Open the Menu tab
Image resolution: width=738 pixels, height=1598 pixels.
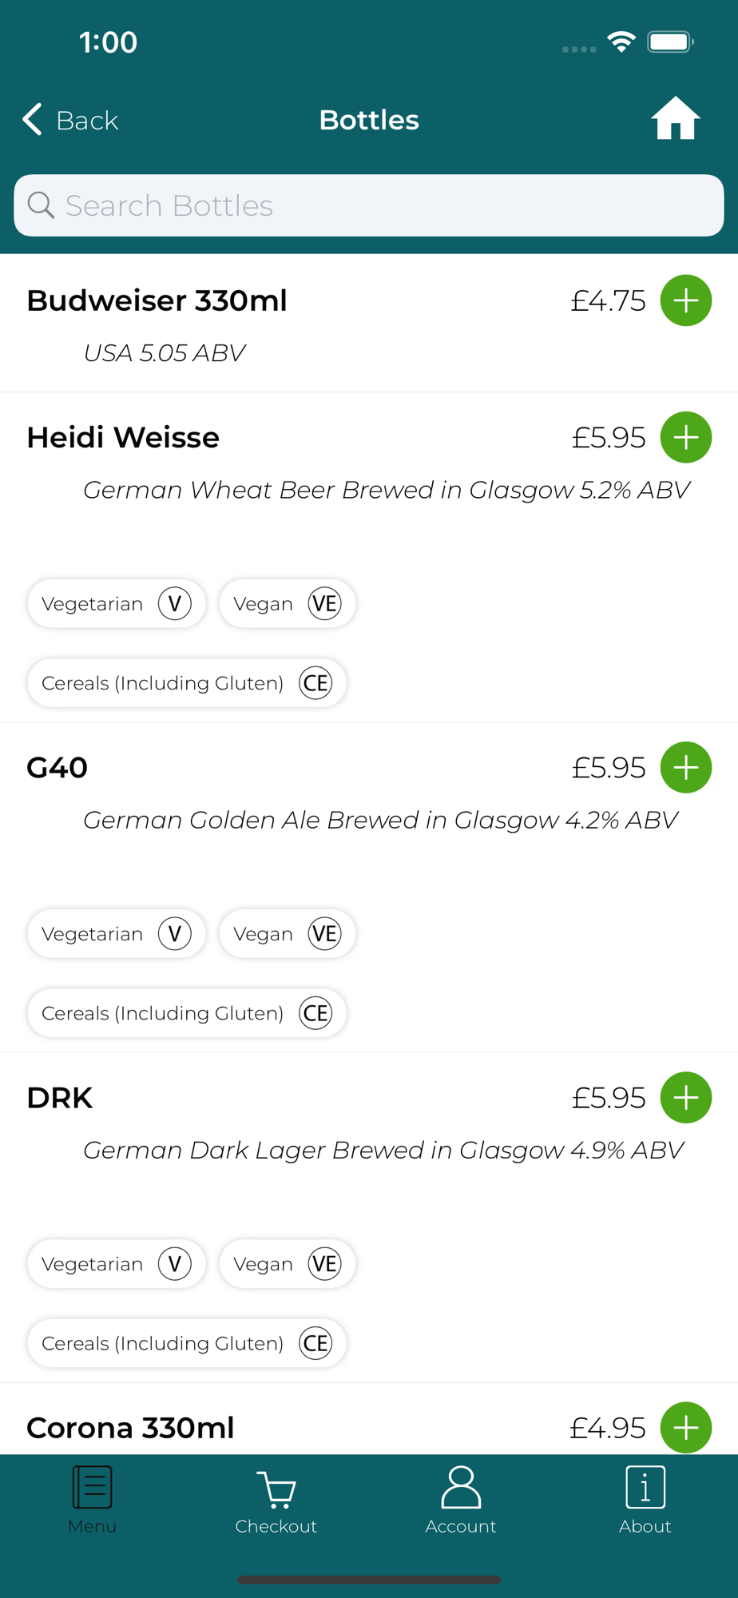pos(92,1500)
